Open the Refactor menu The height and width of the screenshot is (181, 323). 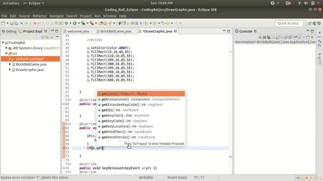coord(40,16)
